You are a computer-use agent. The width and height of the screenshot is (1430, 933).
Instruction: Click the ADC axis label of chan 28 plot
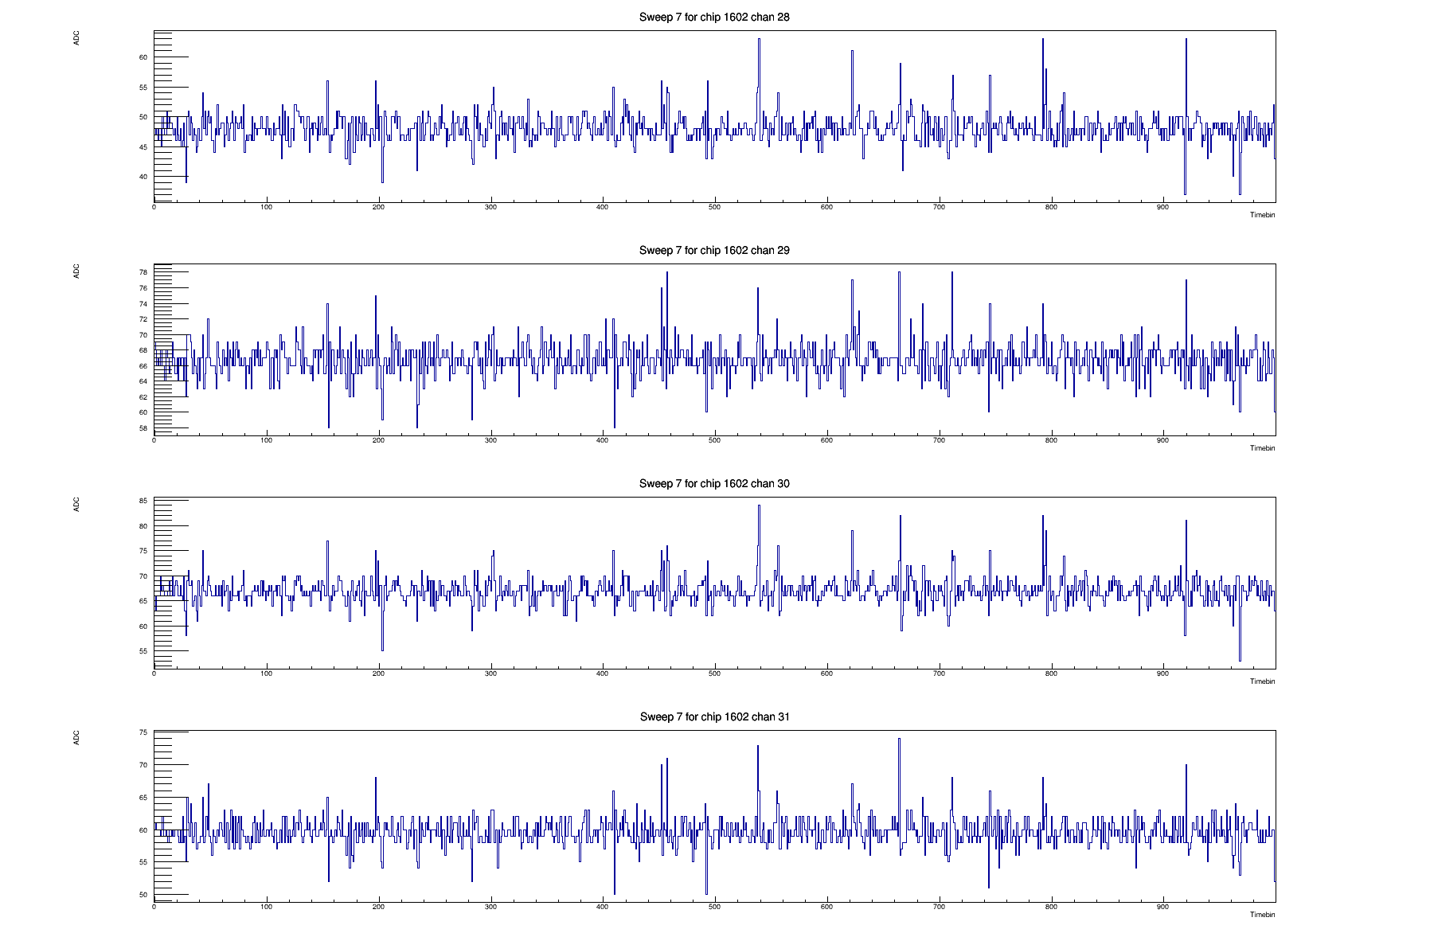coord(76,37)
